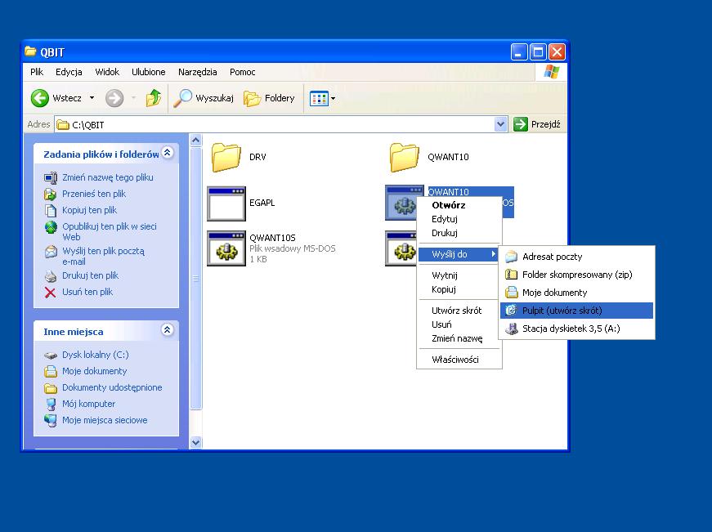Toggle the Foldery pane button
712x532 pixels.
269,98
